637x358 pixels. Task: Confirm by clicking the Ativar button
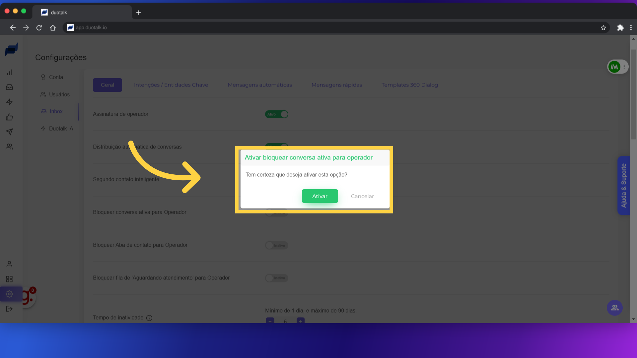(x=319, y=196)
